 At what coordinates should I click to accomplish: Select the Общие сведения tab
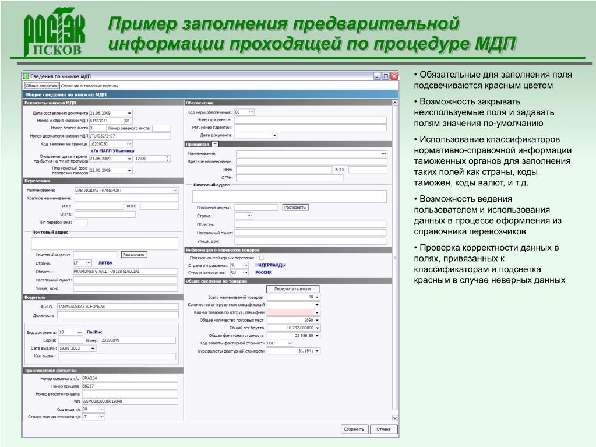pos(41,86)
